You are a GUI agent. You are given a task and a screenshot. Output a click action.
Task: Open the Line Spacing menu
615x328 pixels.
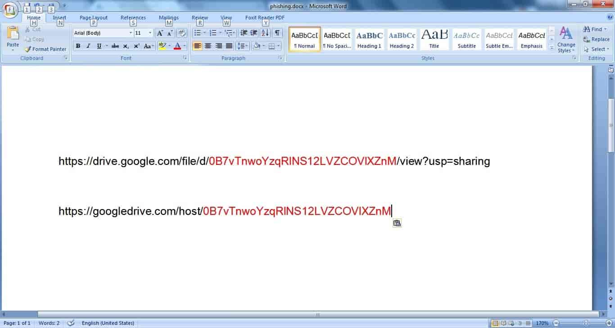(x=243, y=46)
